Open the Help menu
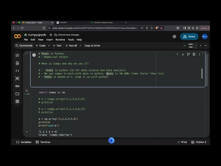This screenshot has width=221, height=166. pyautogui.click(x=79, y=40)
